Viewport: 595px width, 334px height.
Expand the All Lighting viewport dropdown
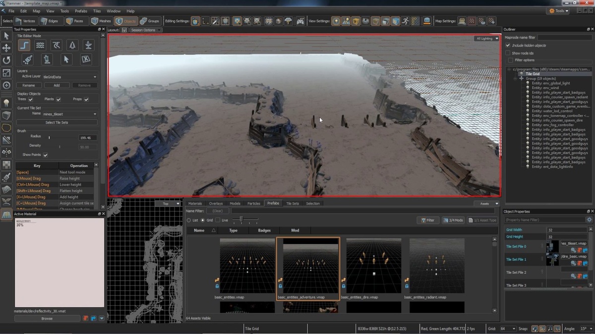[x=486, y=39]
